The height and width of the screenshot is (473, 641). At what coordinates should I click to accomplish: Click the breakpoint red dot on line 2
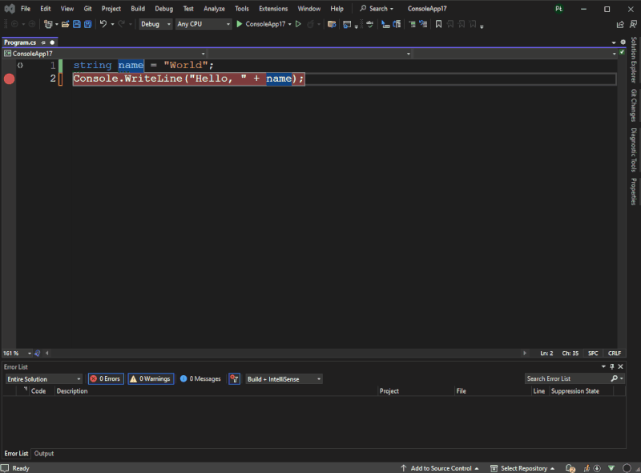(x=9, y=79)
